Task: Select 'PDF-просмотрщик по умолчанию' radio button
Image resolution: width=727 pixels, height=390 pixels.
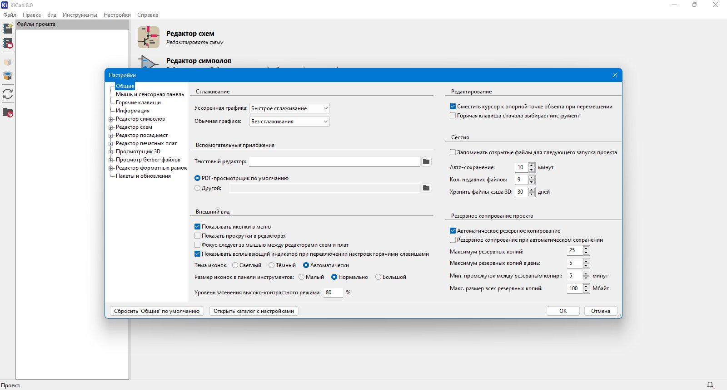Action: pos(197,178)
